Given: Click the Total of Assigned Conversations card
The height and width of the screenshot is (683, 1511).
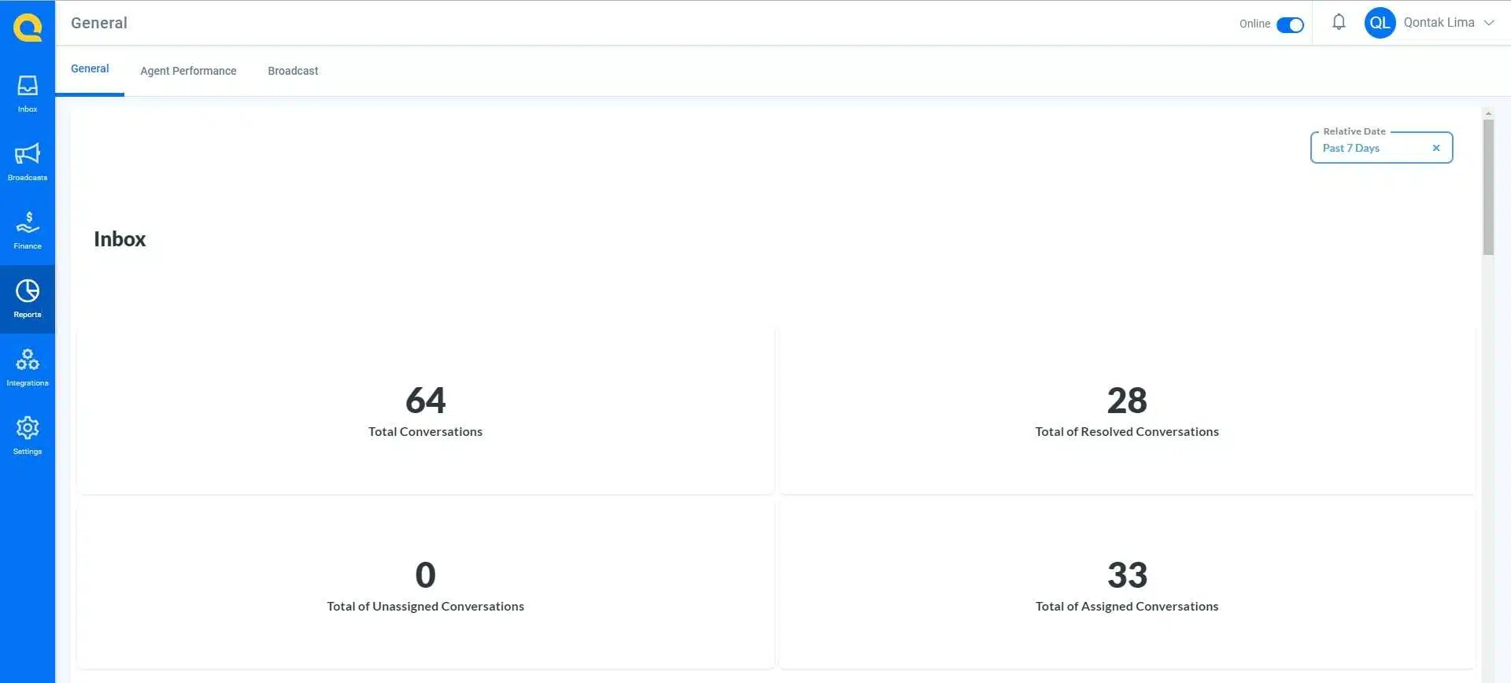Looking at the screenshot, I should click(1127, 585).
